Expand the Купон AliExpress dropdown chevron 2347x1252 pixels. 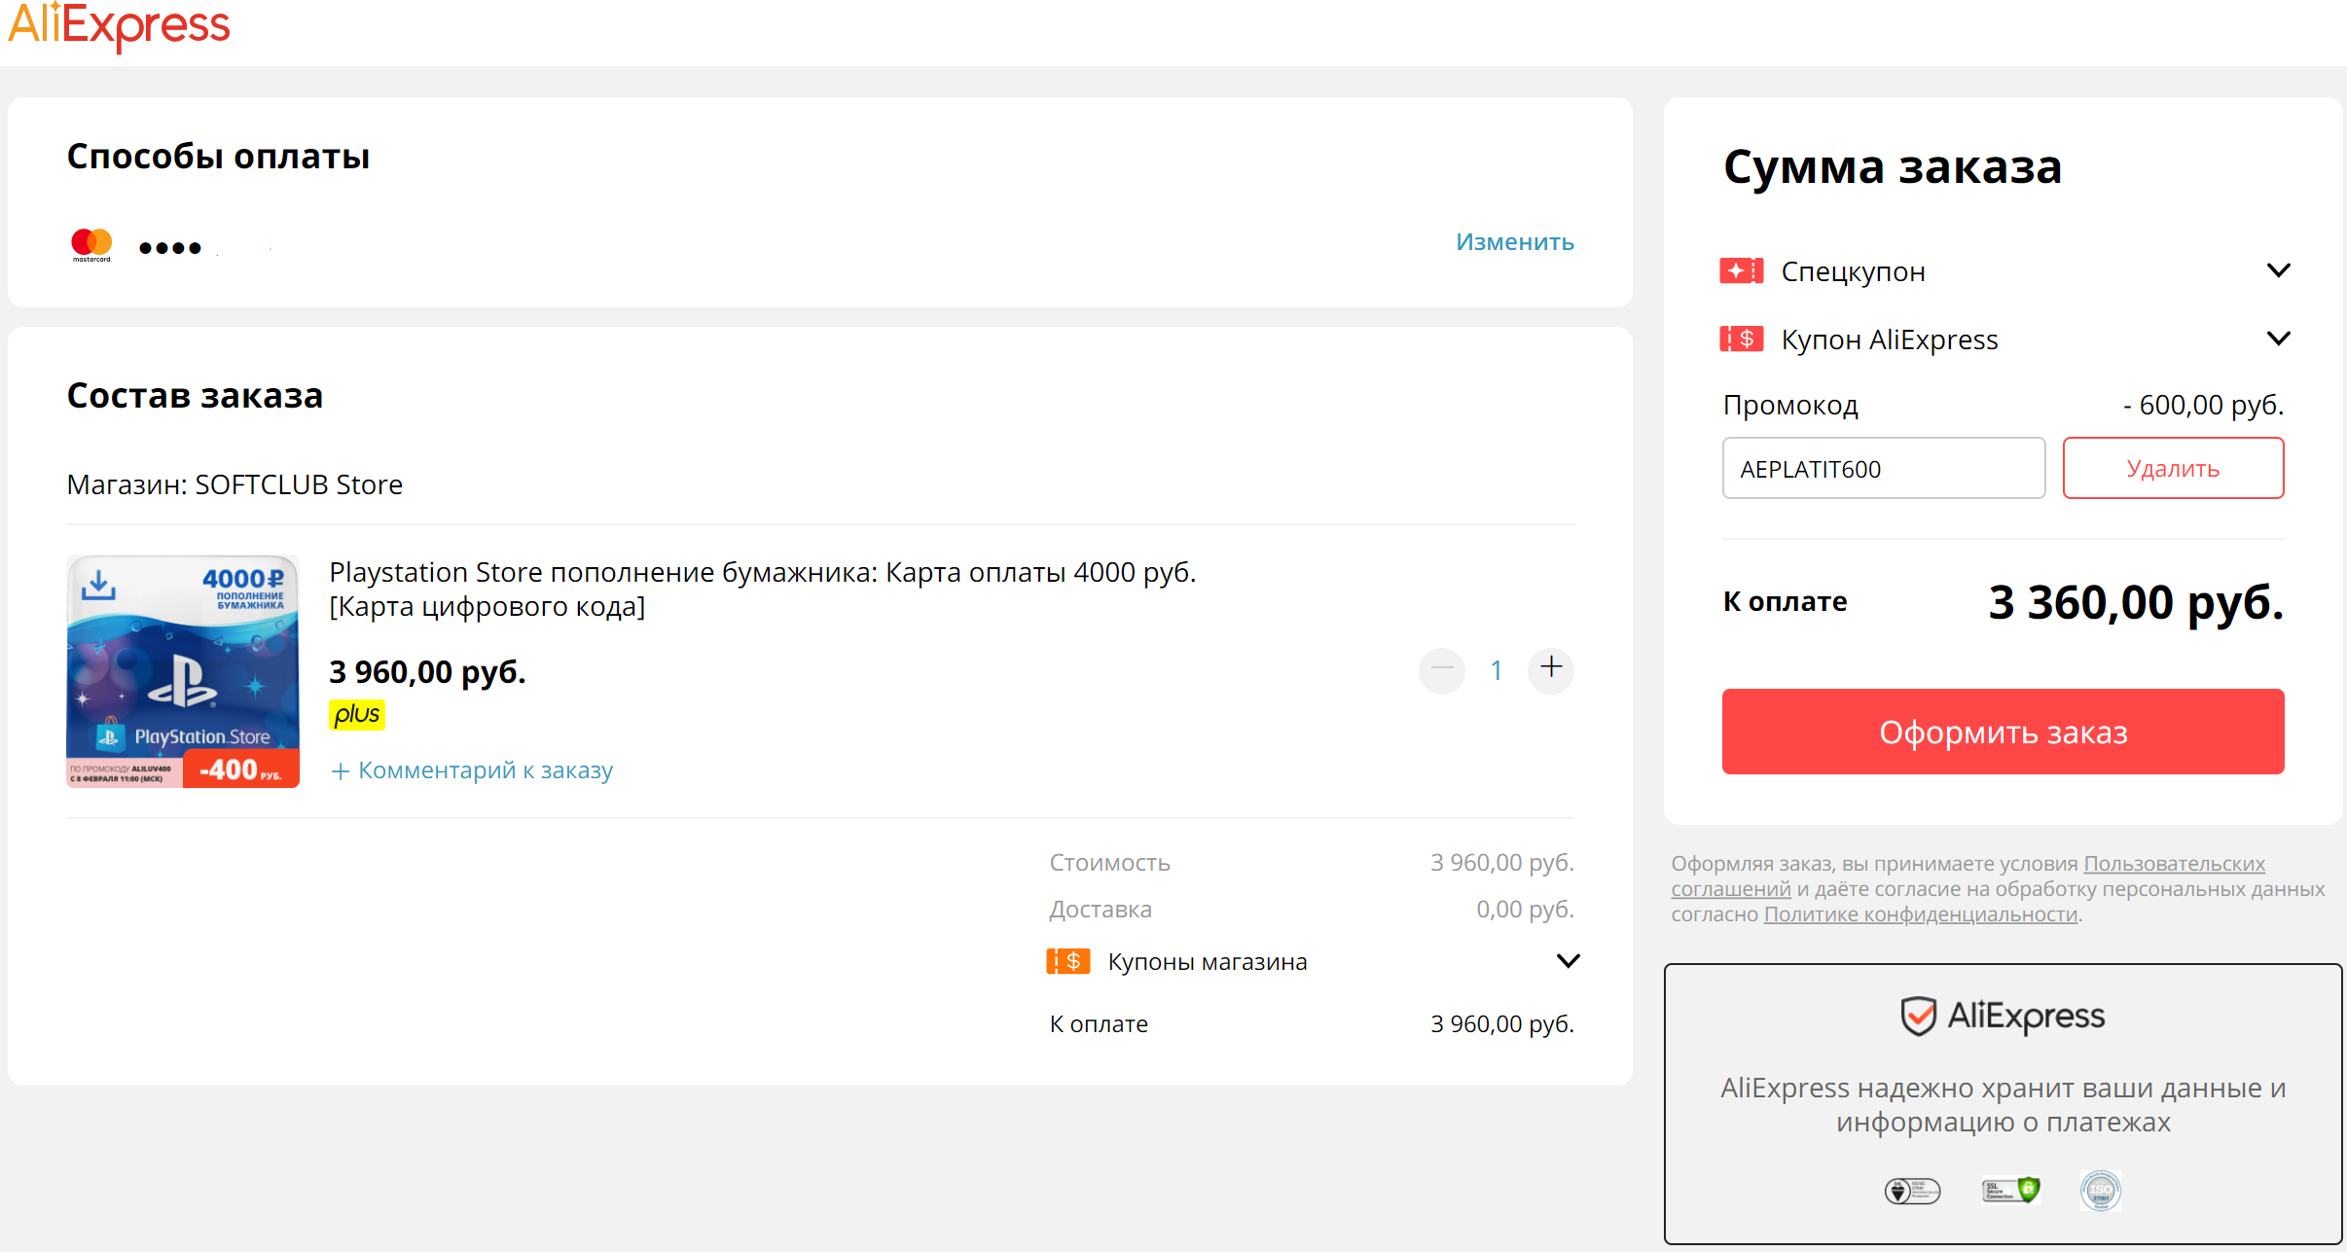tap(2278, 339)
